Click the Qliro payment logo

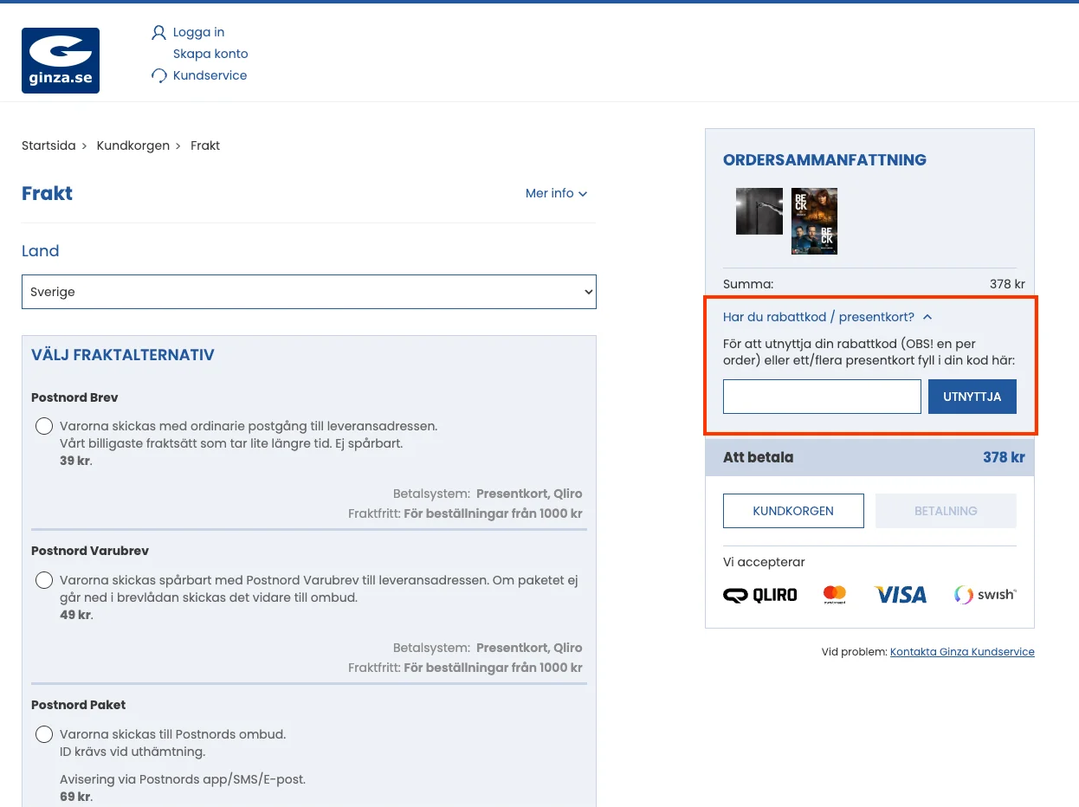759,595
